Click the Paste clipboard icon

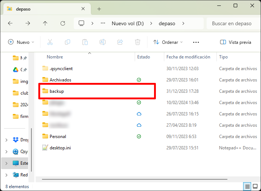(85, 42)
